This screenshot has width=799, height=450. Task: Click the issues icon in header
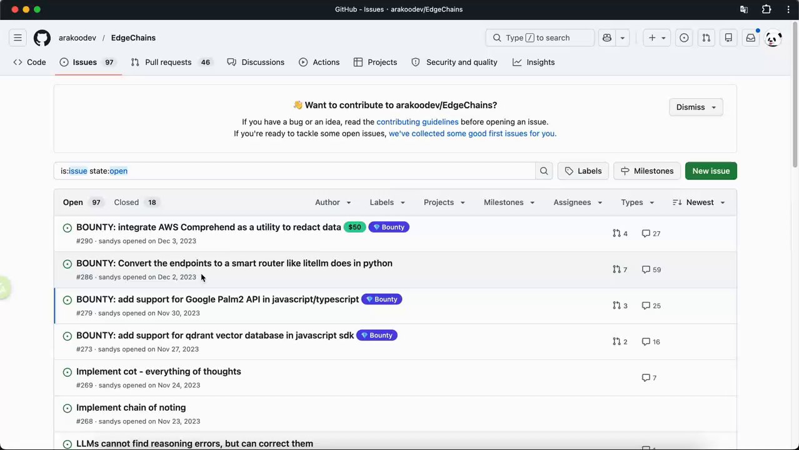coord(684,37)
